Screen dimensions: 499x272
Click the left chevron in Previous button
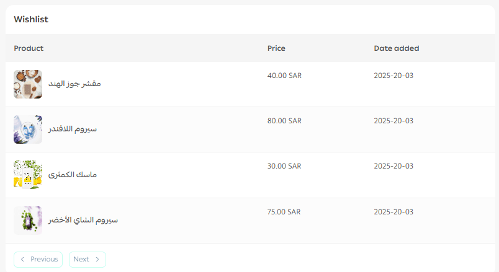click(23, 260)
